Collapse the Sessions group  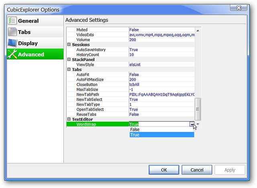click(x=69, y=45)
